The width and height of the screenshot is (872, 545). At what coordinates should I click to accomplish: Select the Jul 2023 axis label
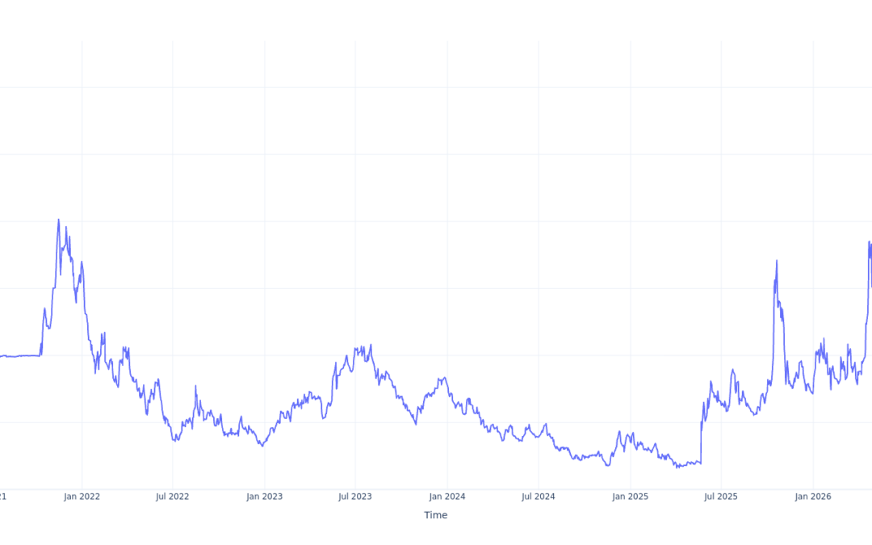[354, 497]
